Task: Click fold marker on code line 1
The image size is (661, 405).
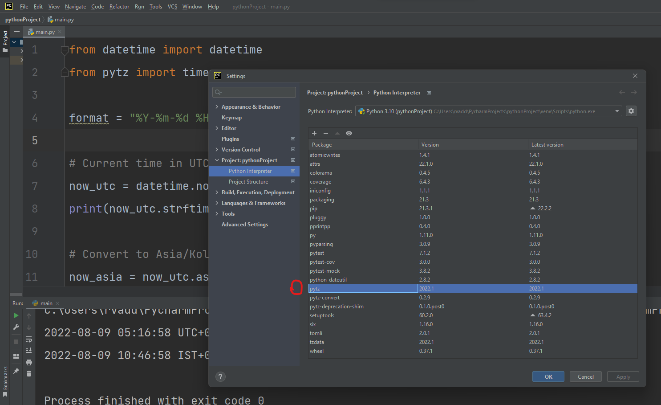Action: click(64, 50)
